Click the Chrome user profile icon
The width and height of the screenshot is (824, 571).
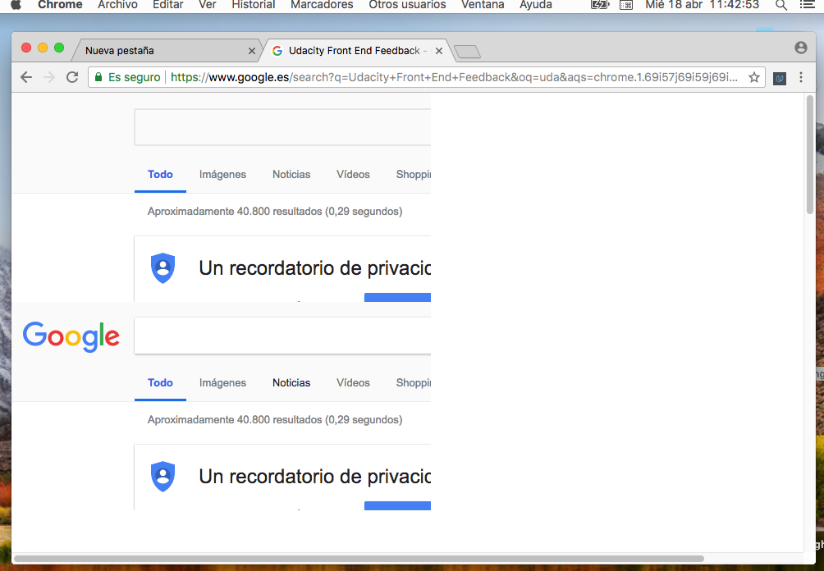click(x=801, y=48)
